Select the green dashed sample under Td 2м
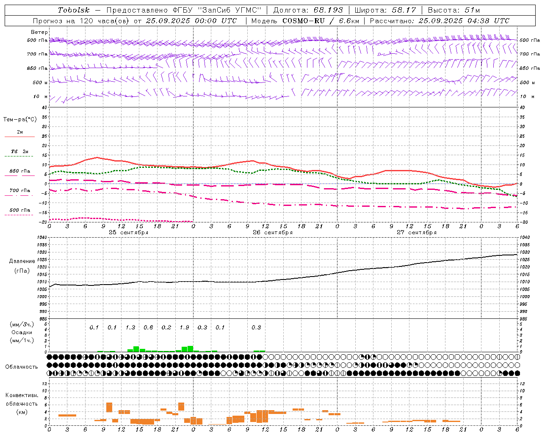The height and width of the screenshot is (433, 542). (x=19, y=156)
